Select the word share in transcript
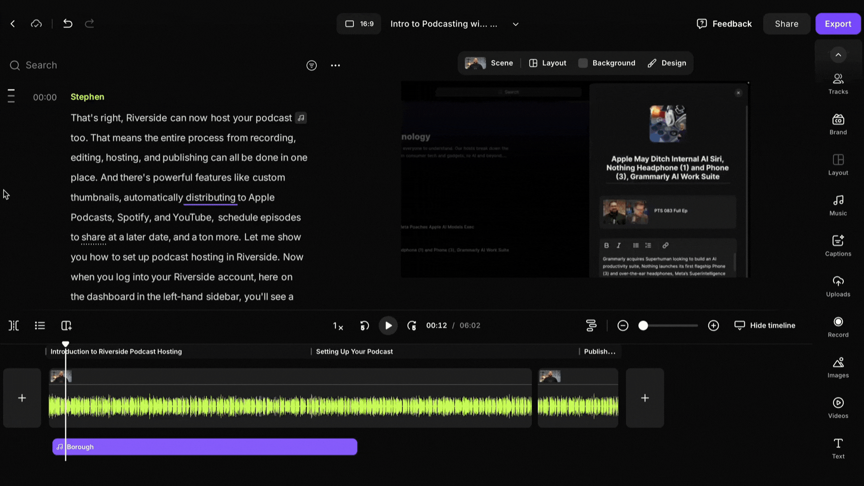This screenshot has height=486, width=864. pos(93,237)
